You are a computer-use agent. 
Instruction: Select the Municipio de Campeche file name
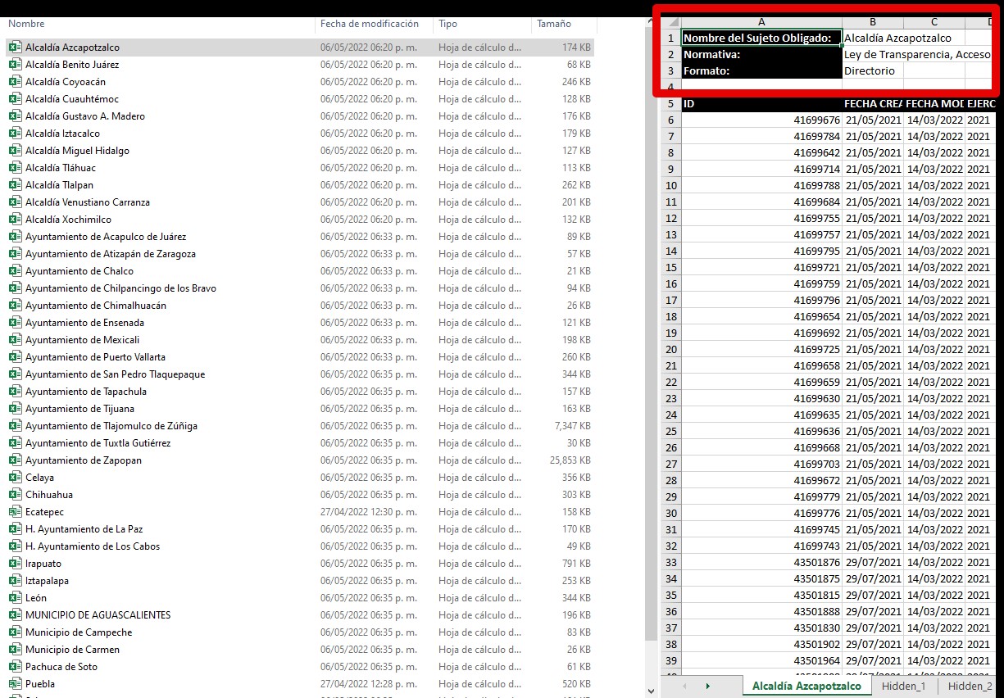tap(79, 632)
